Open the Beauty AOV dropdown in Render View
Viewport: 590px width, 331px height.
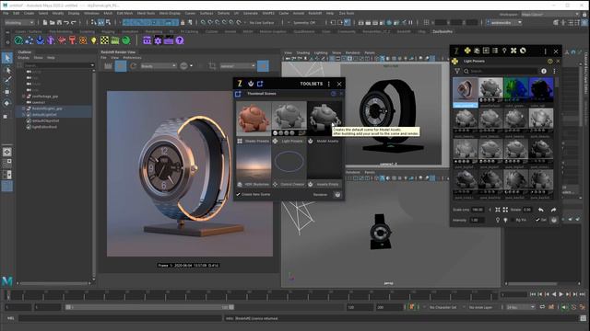click(159, 66)
